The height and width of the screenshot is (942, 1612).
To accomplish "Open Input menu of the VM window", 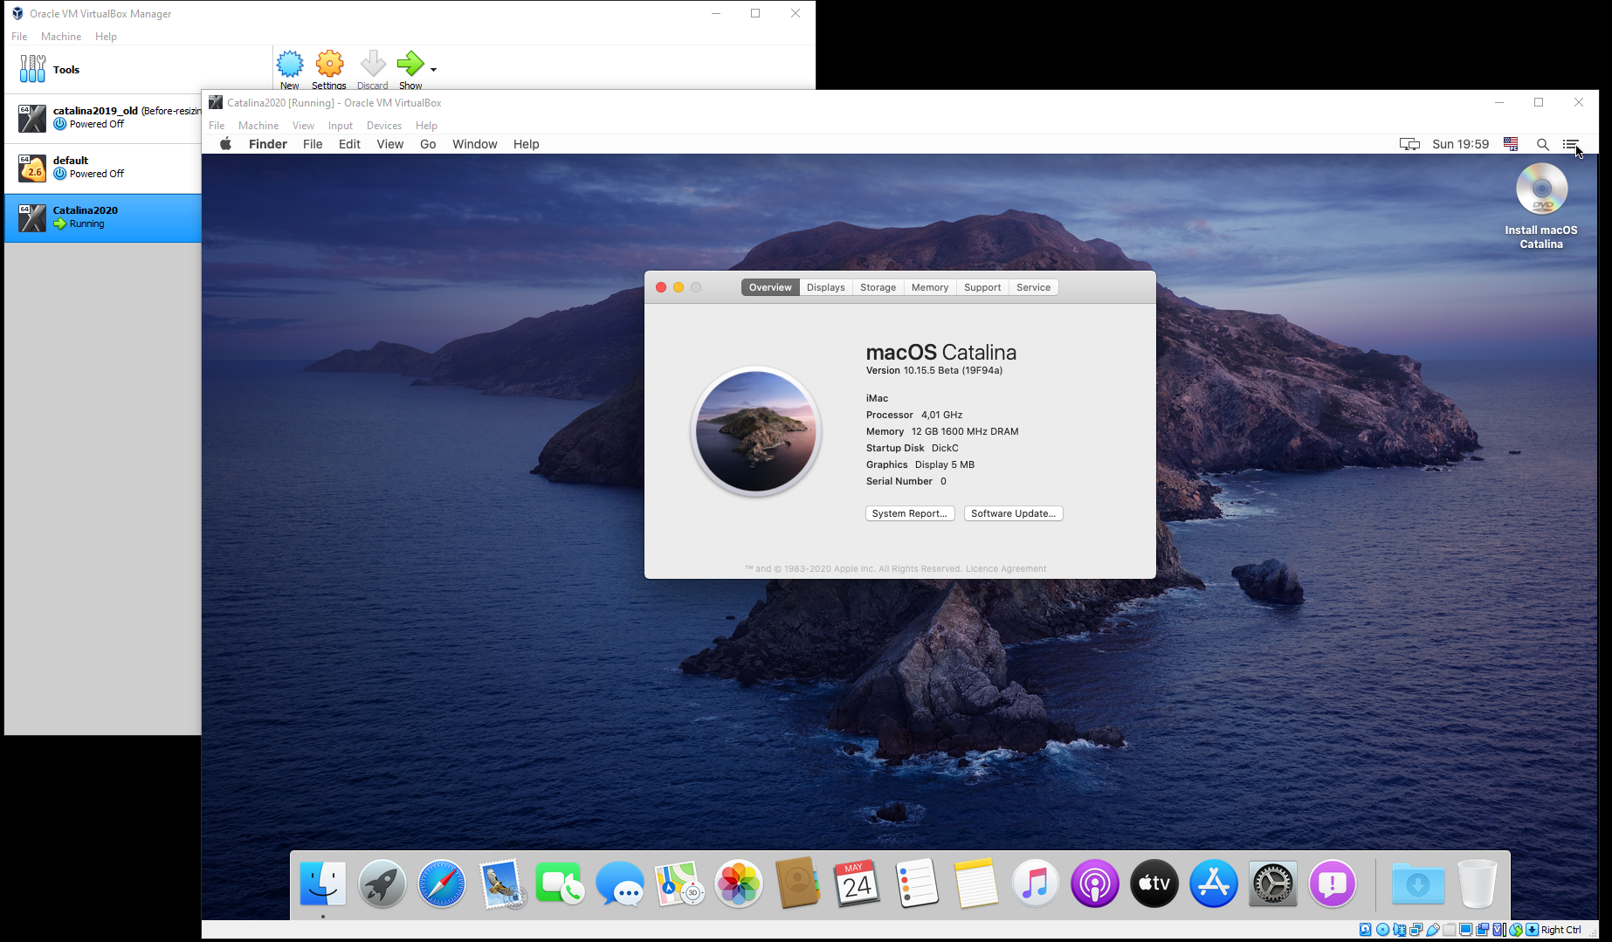I will coord(341,126).
